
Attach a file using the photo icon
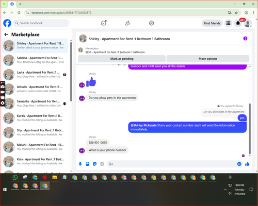coord(87,164)
